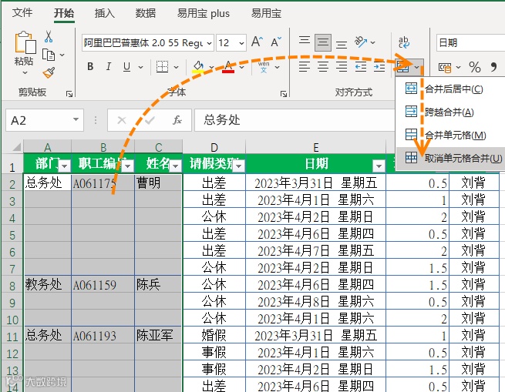Center text horizontally

323,67
